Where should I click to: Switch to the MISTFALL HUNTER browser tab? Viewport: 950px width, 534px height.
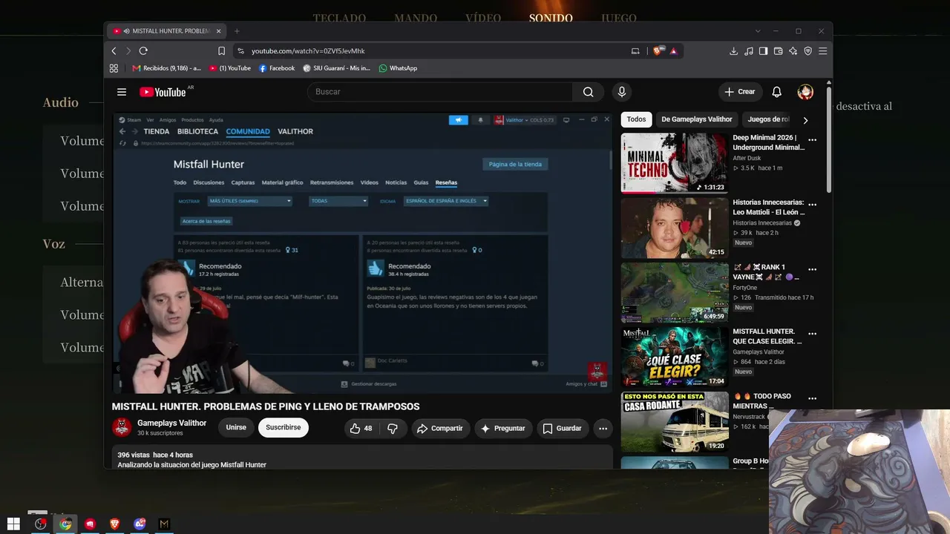166,31
